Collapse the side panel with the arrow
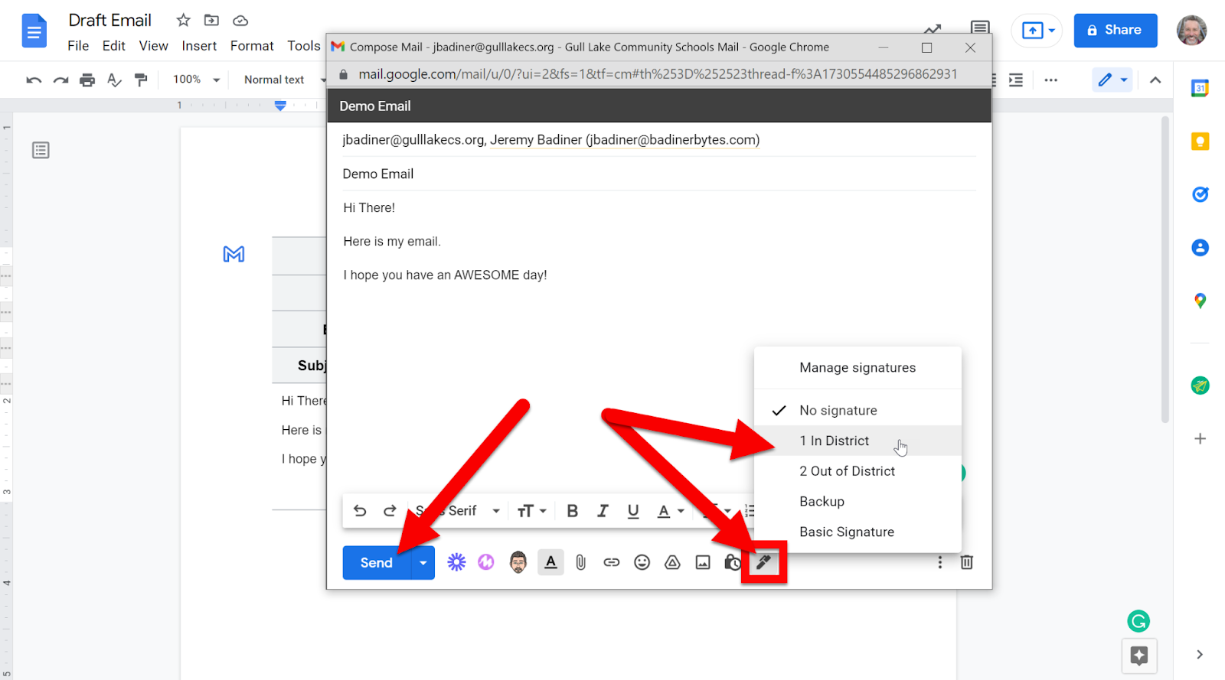The image size is (1225, 680). tap(1200, 655)
